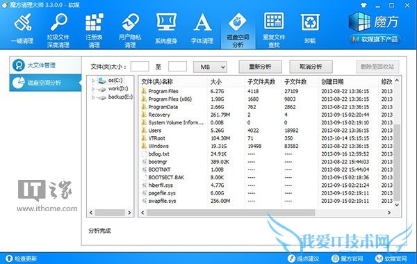
Task: Select the Windows folder row
Action: [266, 146]
